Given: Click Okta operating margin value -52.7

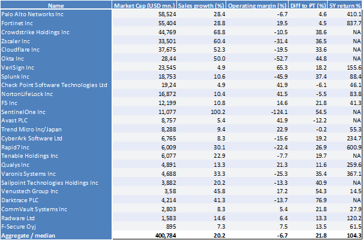Looking at the screenshot, I should [x=281, y=59].
